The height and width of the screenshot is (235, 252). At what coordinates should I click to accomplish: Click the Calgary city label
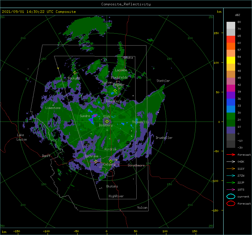[x=109, y=164]
